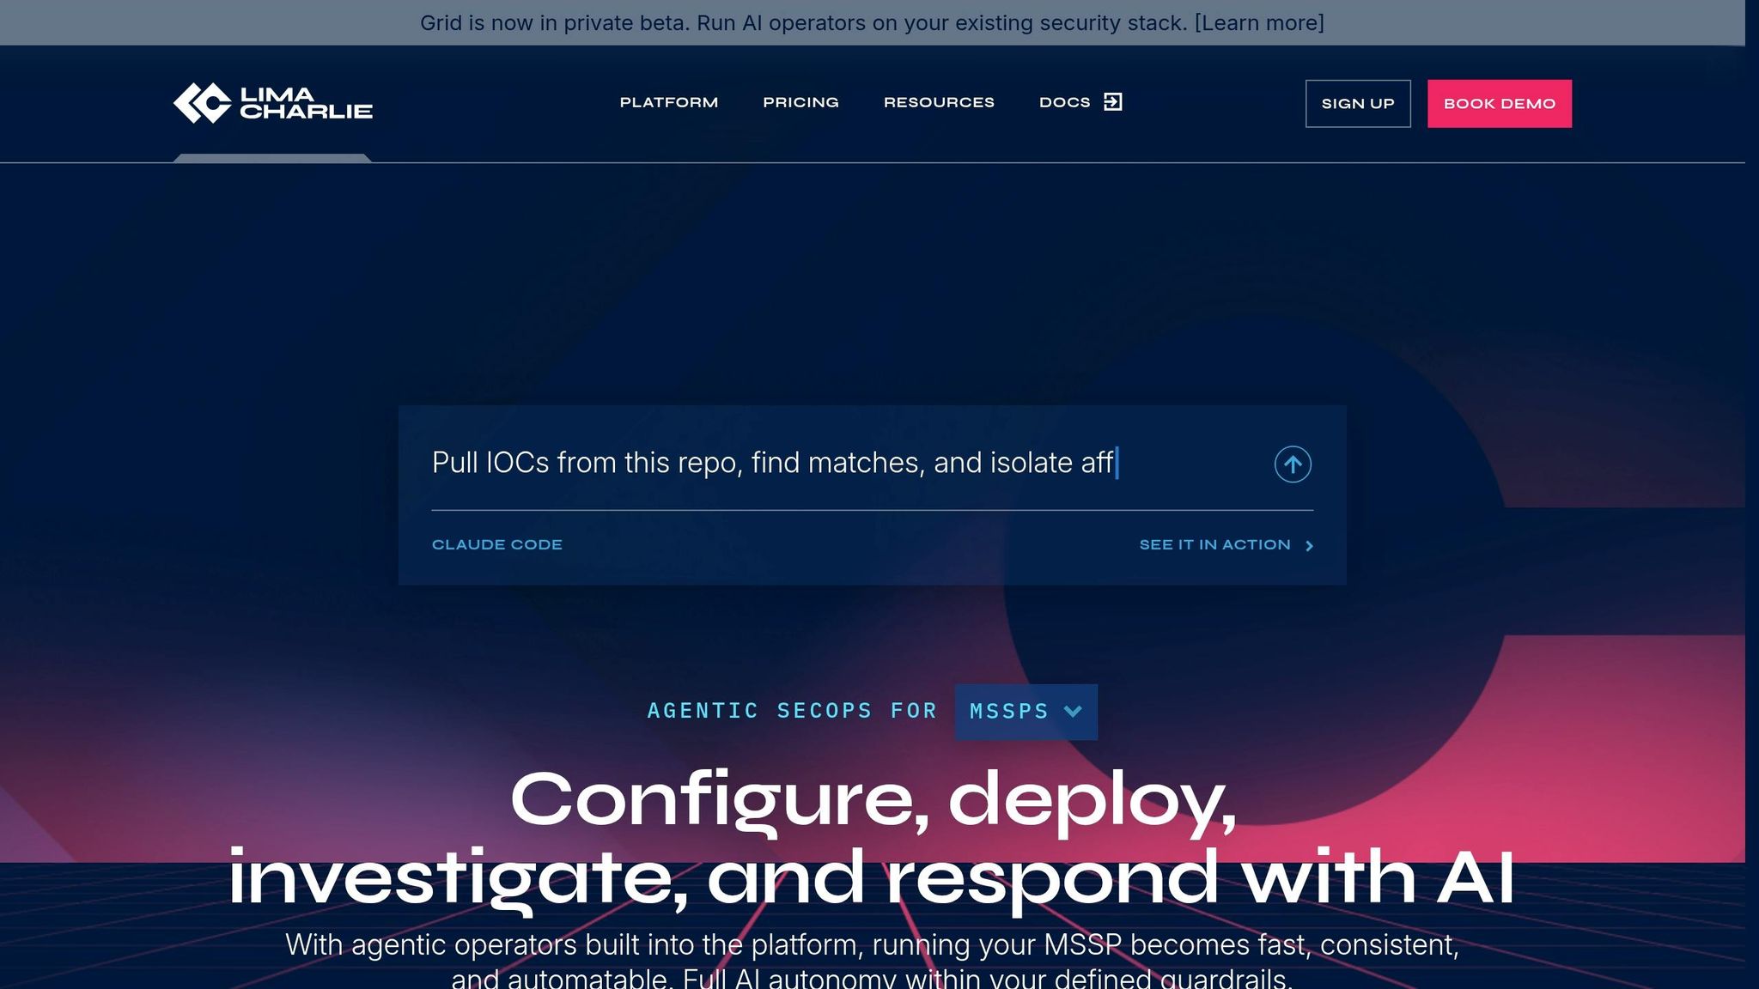Click the Claude Code label
The height and width of the screenshot is (989, 1759).
(497, 545)
